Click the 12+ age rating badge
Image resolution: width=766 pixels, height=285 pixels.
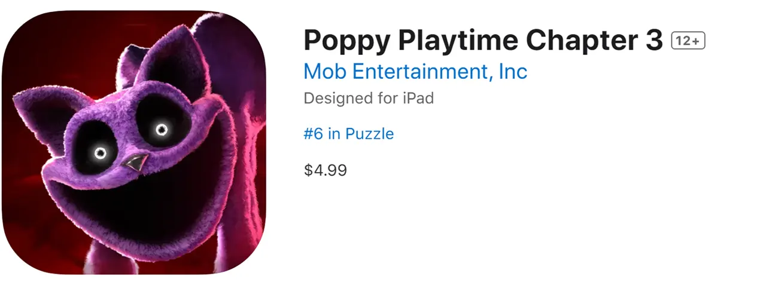[x=689, y=41]
